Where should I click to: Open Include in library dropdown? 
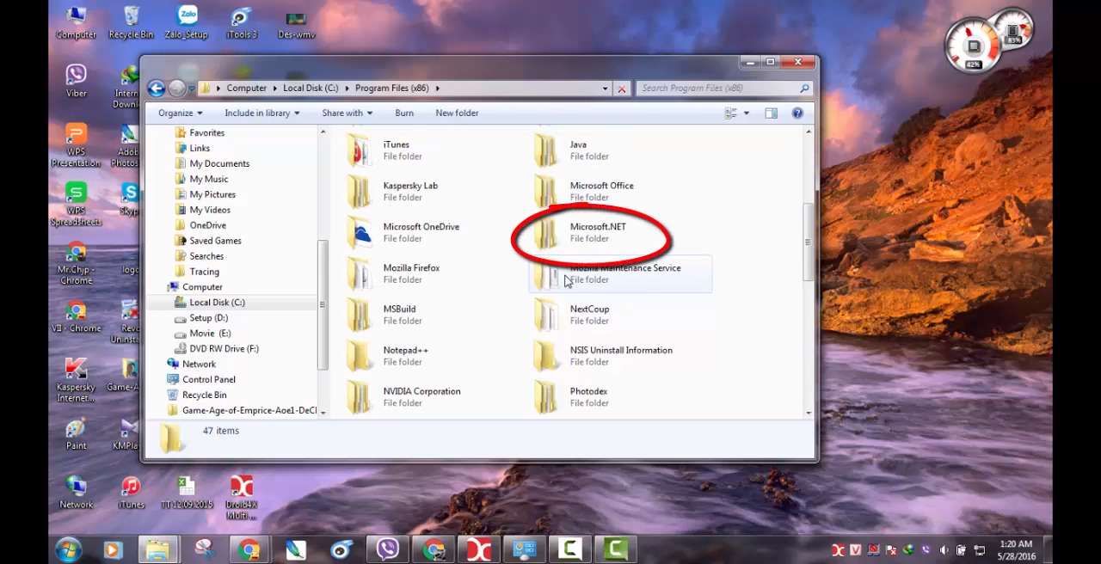(x=262, y=113)
